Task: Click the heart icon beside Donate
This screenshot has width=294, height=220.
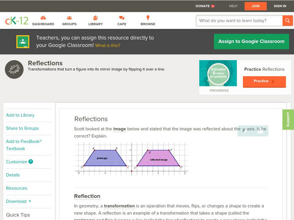Action: pos(213,6)
